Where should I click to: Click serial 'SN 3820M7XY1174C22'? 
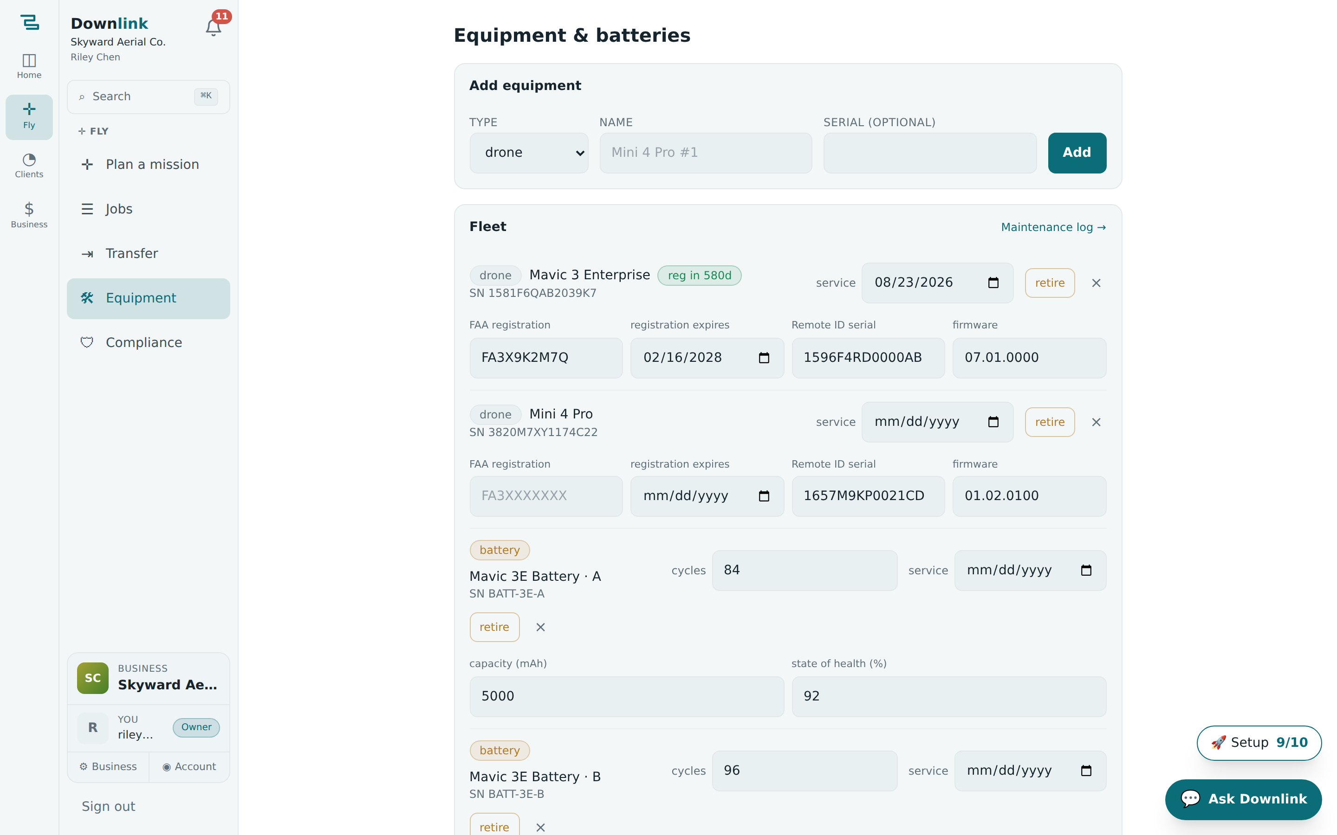click(x=533, y=432)
